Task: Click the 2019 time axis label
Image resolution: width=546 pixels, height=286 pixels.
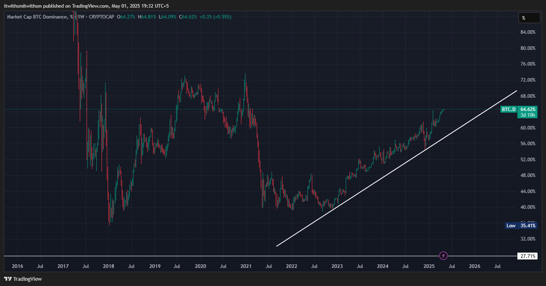Action: coord(155,266)
